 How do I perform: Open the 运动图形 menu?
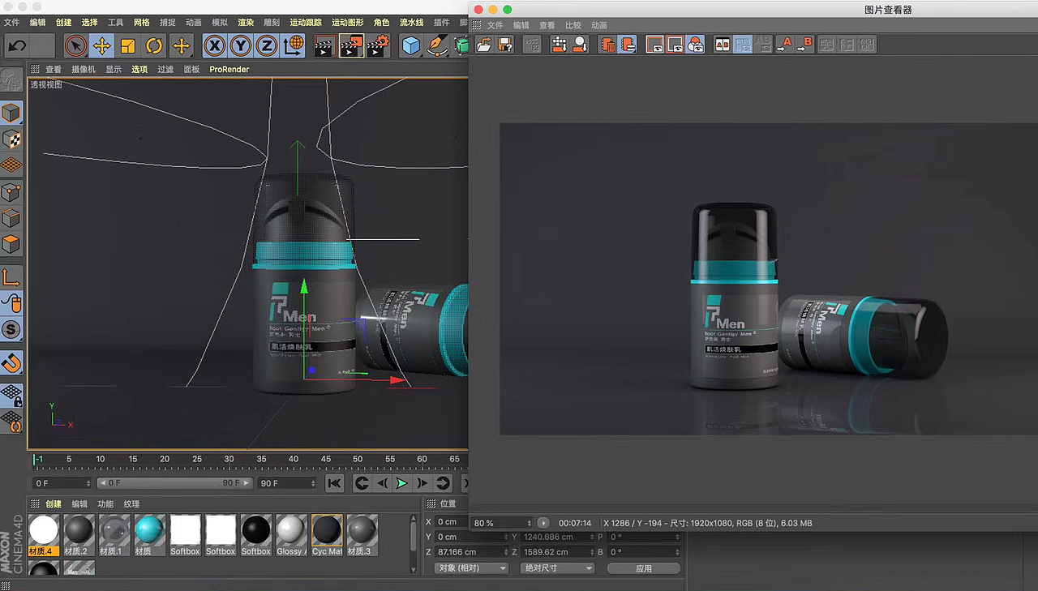coord(347,23)
